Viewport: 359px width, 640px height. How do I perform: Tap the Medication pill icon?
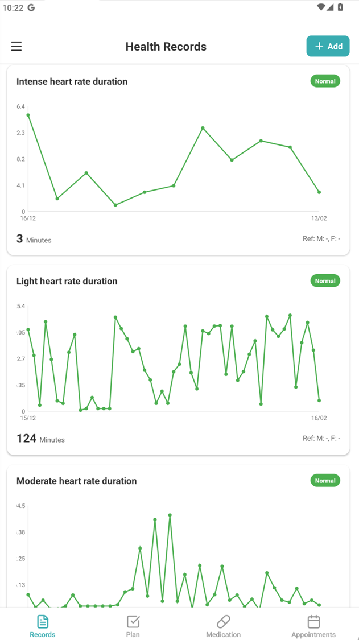[x=223, y=621]
